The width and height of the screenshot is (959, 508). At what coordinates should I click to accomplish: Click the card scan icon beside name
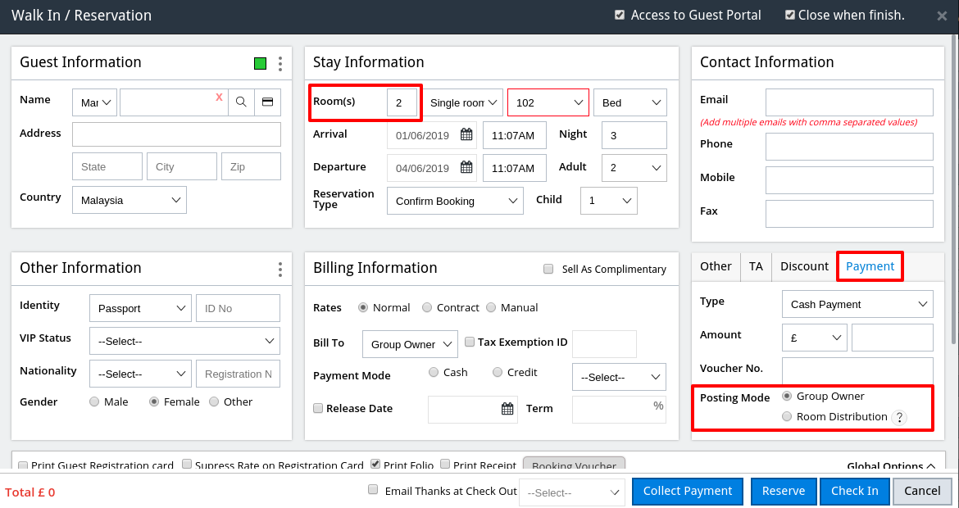pos(267,102)
